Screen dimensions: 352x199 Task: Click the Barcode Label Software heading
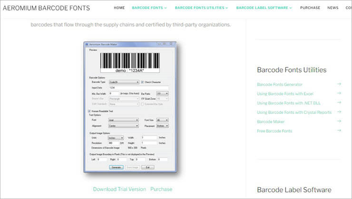(x=294, y=190)
